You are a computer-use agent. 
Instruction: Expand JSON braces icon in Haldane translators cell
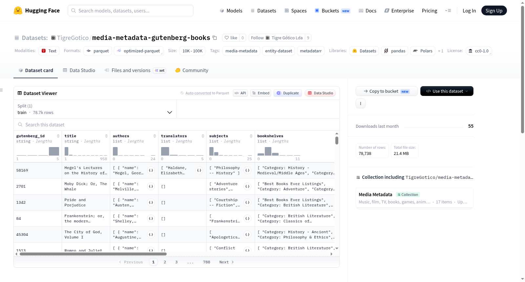pyautogui.click(x=199, y=170)
